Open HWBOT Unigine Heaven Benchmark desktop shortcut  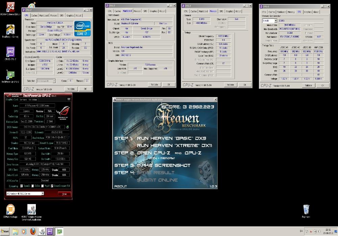point(31,212)
